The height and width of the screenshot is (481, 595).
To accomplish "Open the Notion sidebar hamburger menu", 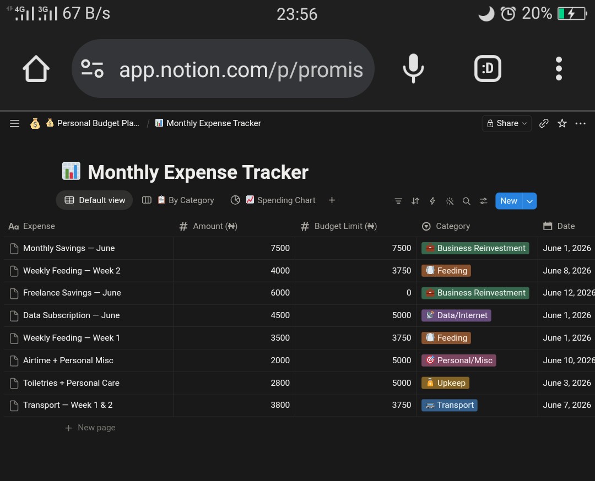I will tap(14, 123).
